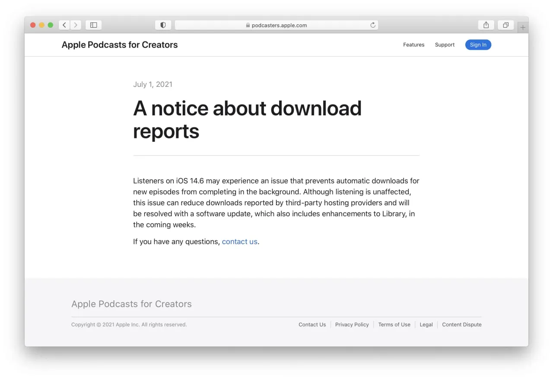Open the Share menu in Safari toolbar
Screen dimensions: 553x379
486,25
